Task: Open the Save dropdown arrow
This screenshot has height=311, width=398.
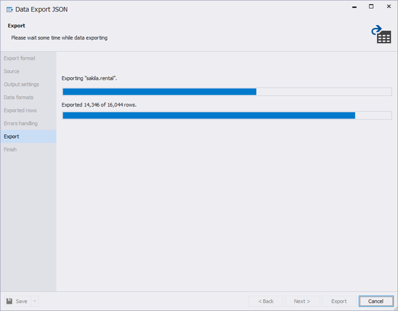Action: click(34, 301)
